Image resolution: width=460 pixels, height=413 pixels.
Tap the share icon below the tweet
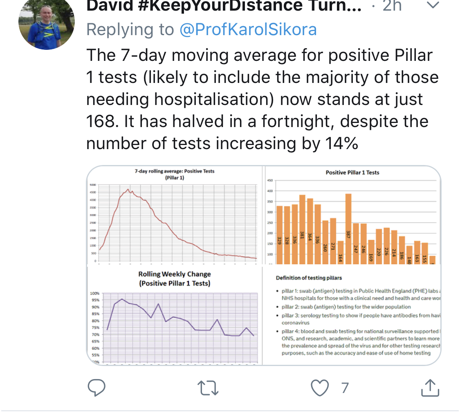(x=430, y=388)
